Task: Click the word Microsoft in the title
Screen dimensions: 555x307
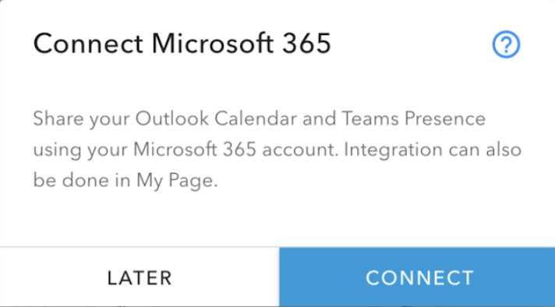Action: [x=212, y=44]
